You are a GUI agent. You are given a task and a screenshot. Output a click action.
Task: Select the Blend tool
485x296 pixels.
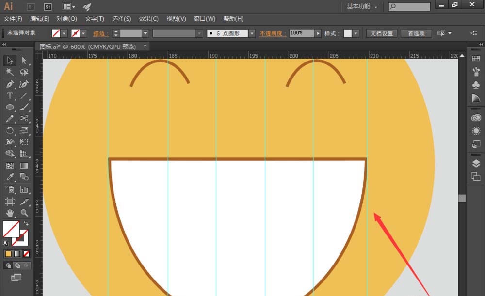pos(24,177)
